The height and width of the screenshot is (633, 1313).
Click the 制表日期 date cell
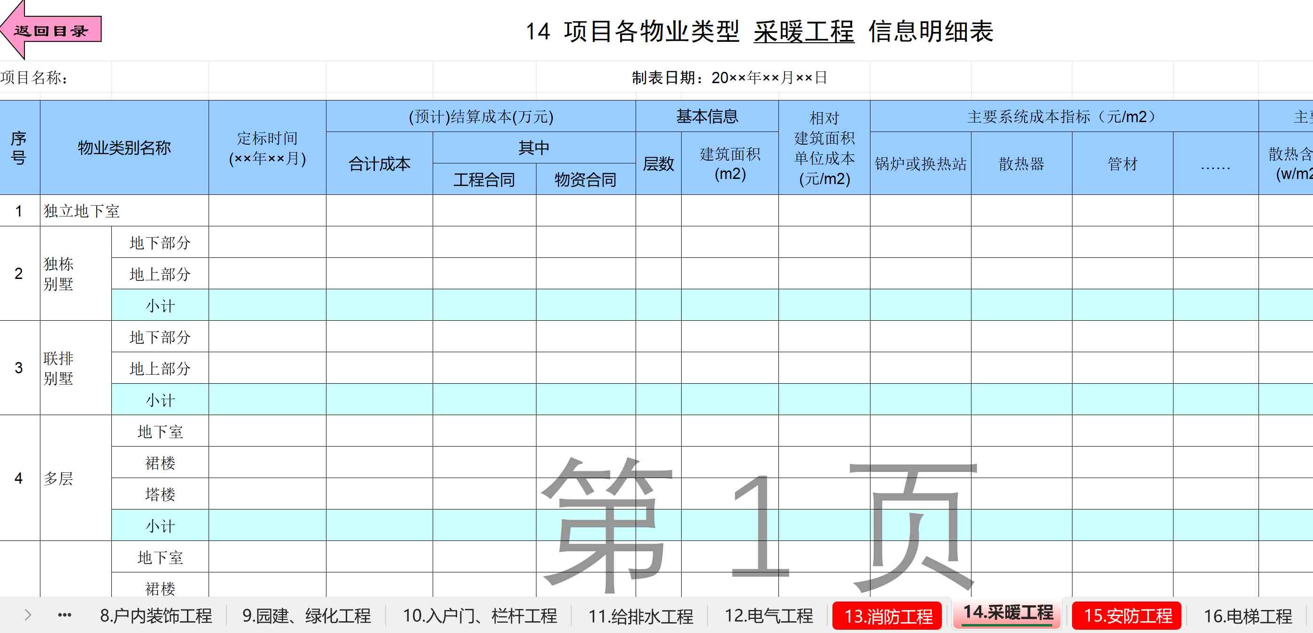pyautogui.click(x=729, y=77)
